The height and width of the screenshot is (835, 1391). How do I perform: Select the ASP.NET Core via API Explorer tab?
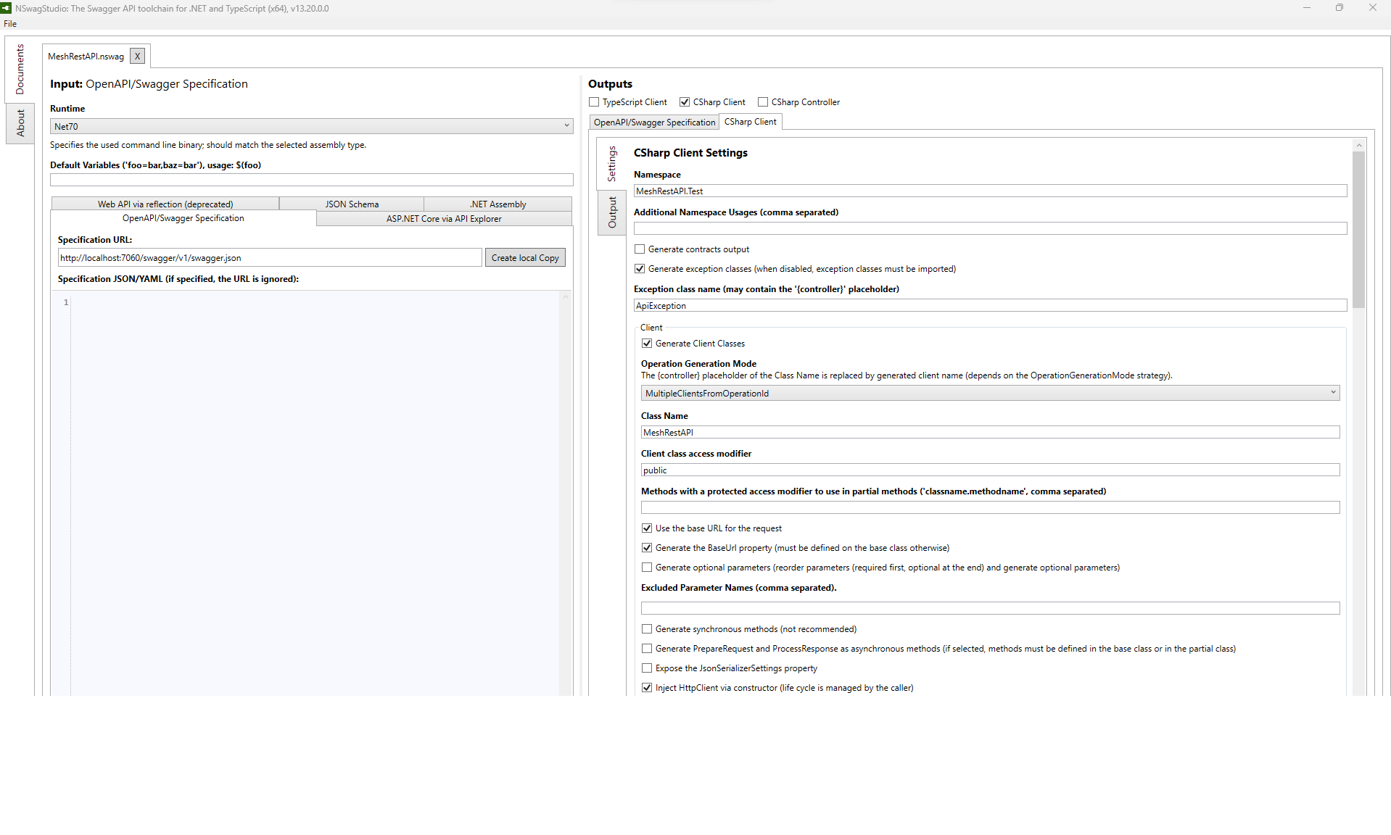tap(444, 218)
